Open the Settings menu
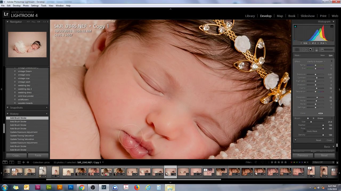This screenshot has width=341, height=191. pyautogui.click(x=35, y=6)
